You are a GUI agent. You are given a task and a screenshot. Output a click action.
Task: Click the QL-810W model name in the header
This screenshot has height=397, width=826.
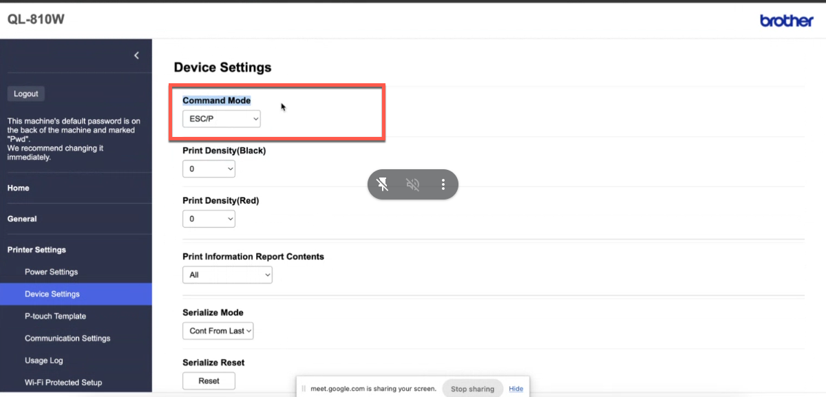tap(35, 20)
